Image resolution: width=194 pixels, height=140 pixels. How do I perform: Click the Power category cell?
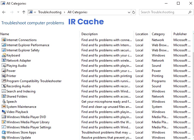pyautogui.click(x=156, y=71)
